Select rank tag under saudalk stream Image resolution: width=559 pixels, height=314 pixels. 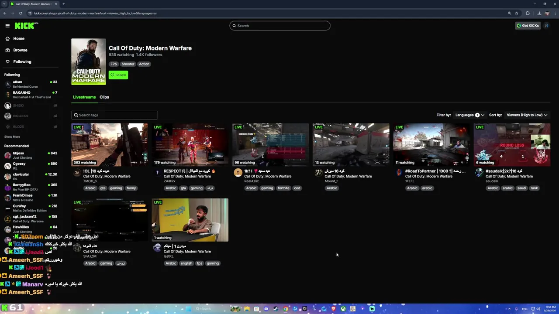click(x=534, y=188)
